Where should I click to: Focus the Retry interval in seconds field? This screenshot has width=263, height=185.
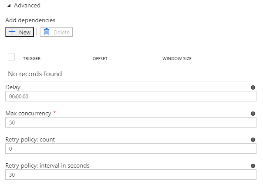tap(131, 175)
